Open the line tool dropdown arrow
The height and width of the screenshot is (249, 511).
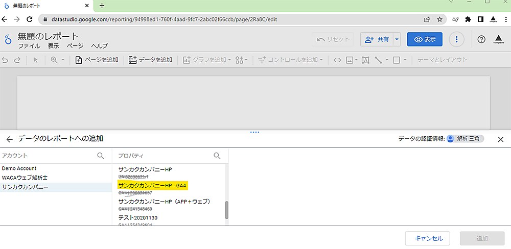click(387, 60)
